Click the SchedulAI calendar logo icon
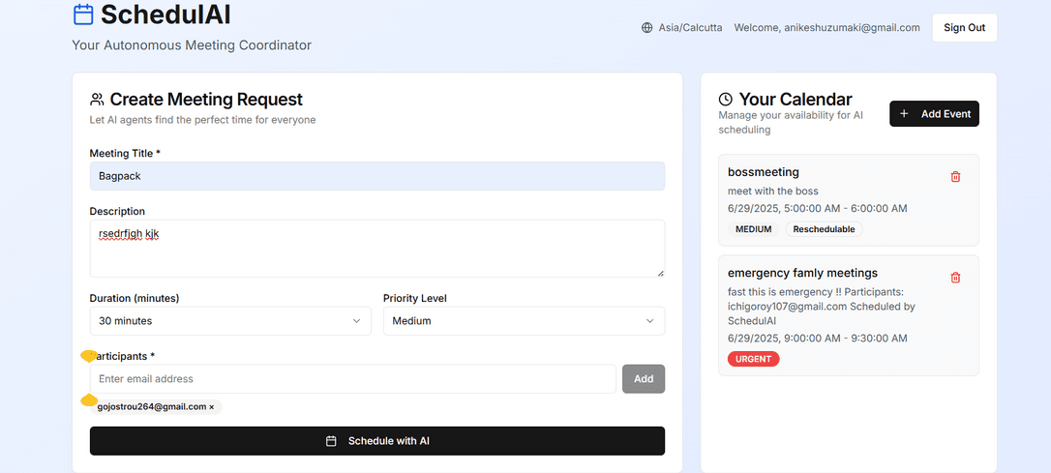This screenshot has height=473, width=1051. pyautogui.click(x=83, y=15)
